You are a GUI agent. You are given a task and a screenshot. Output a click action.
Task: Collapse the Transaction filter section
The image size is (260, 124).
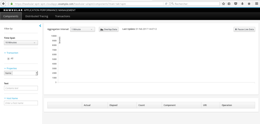tap(11, 53)
